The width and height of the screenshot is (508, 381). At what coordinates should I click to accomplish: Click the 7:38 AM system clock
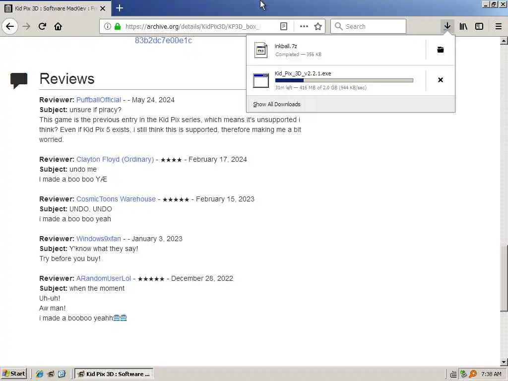point(491,374)
